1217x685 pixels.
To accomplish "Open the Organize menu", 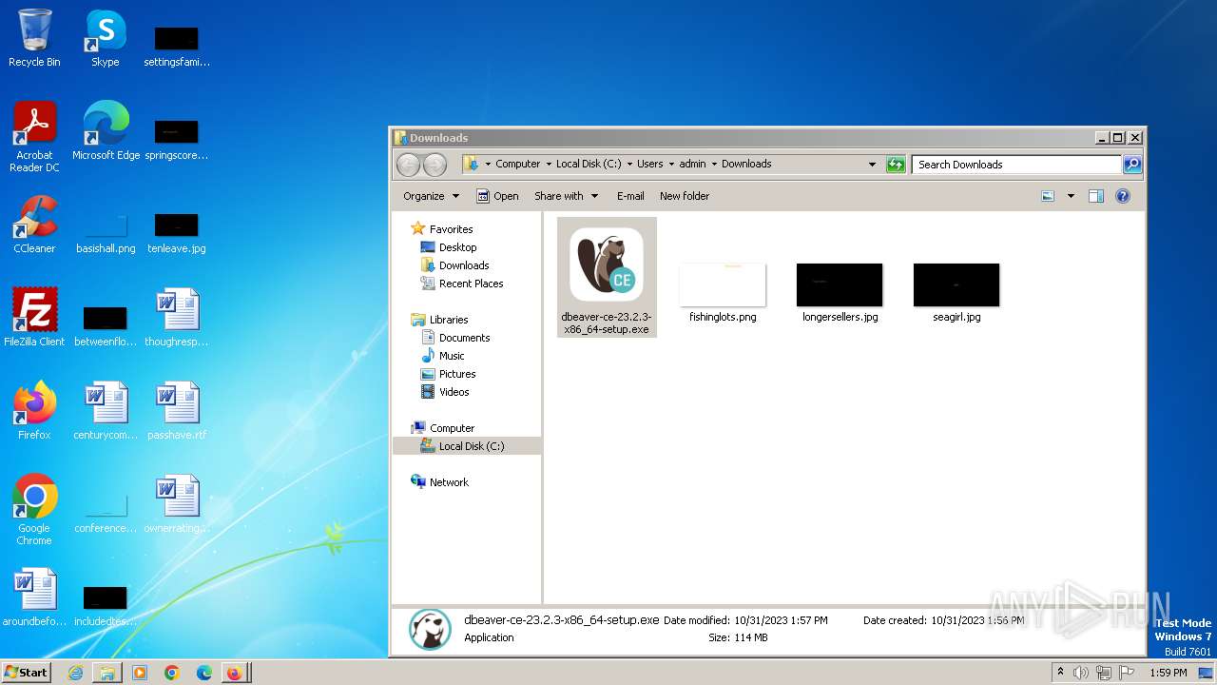I will click(x=431, y=196).
